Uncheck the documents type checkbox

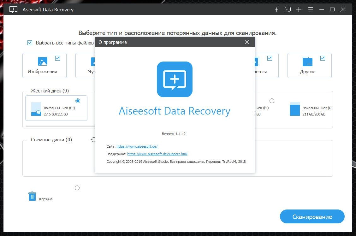coord(270,58)
